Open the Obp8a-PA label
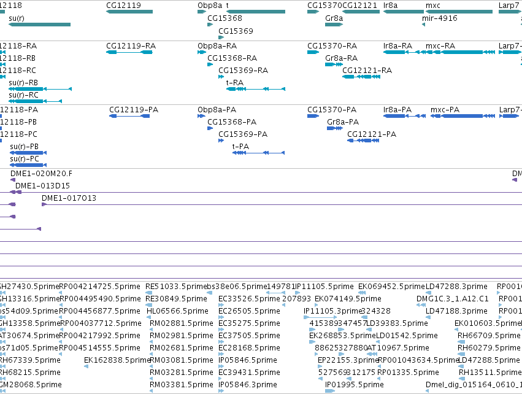This screenshot has width=522, height=394. (x=217, y=110)
